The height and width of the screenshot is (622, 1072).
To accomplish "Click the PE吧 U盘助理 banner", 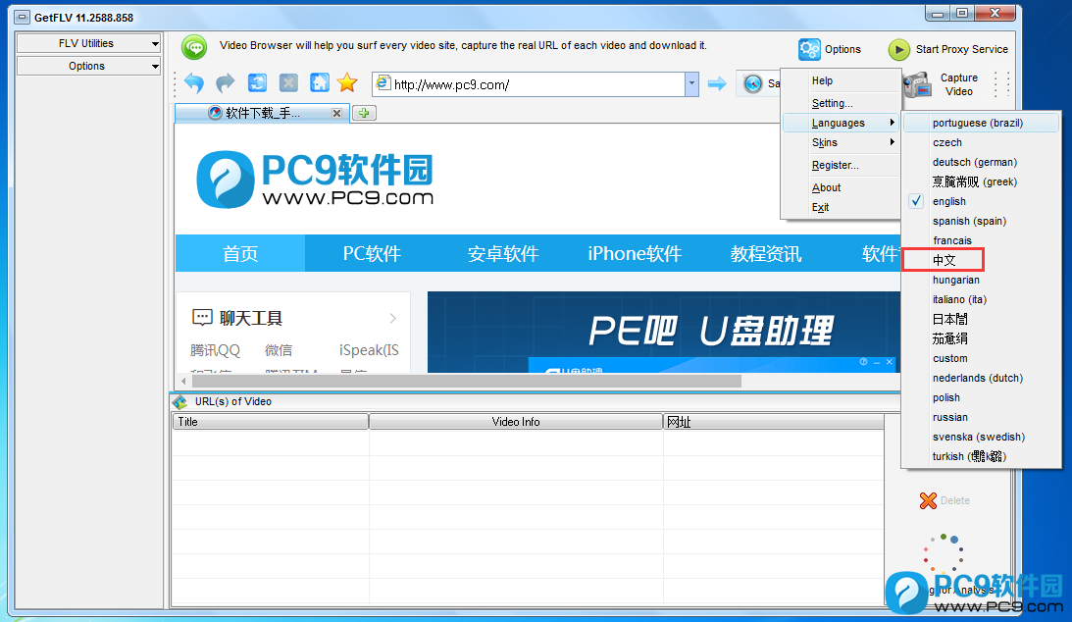I will pyautogui.click(x=663, y=333).
